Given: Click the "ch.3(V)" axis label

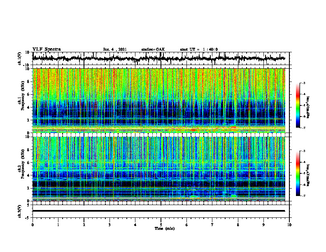Looking at the screenshot, I should 19,211.
